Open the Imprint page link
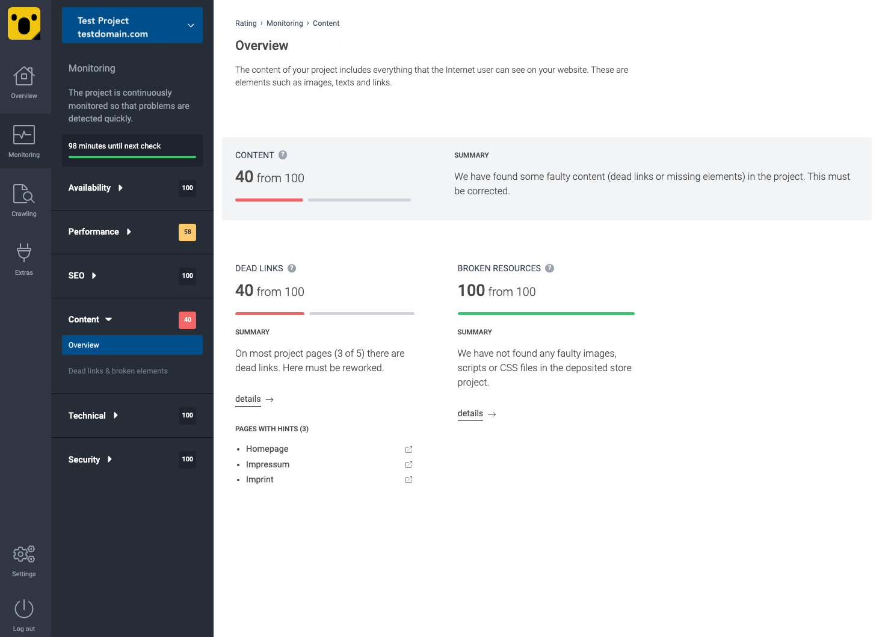 coord(260,479)
